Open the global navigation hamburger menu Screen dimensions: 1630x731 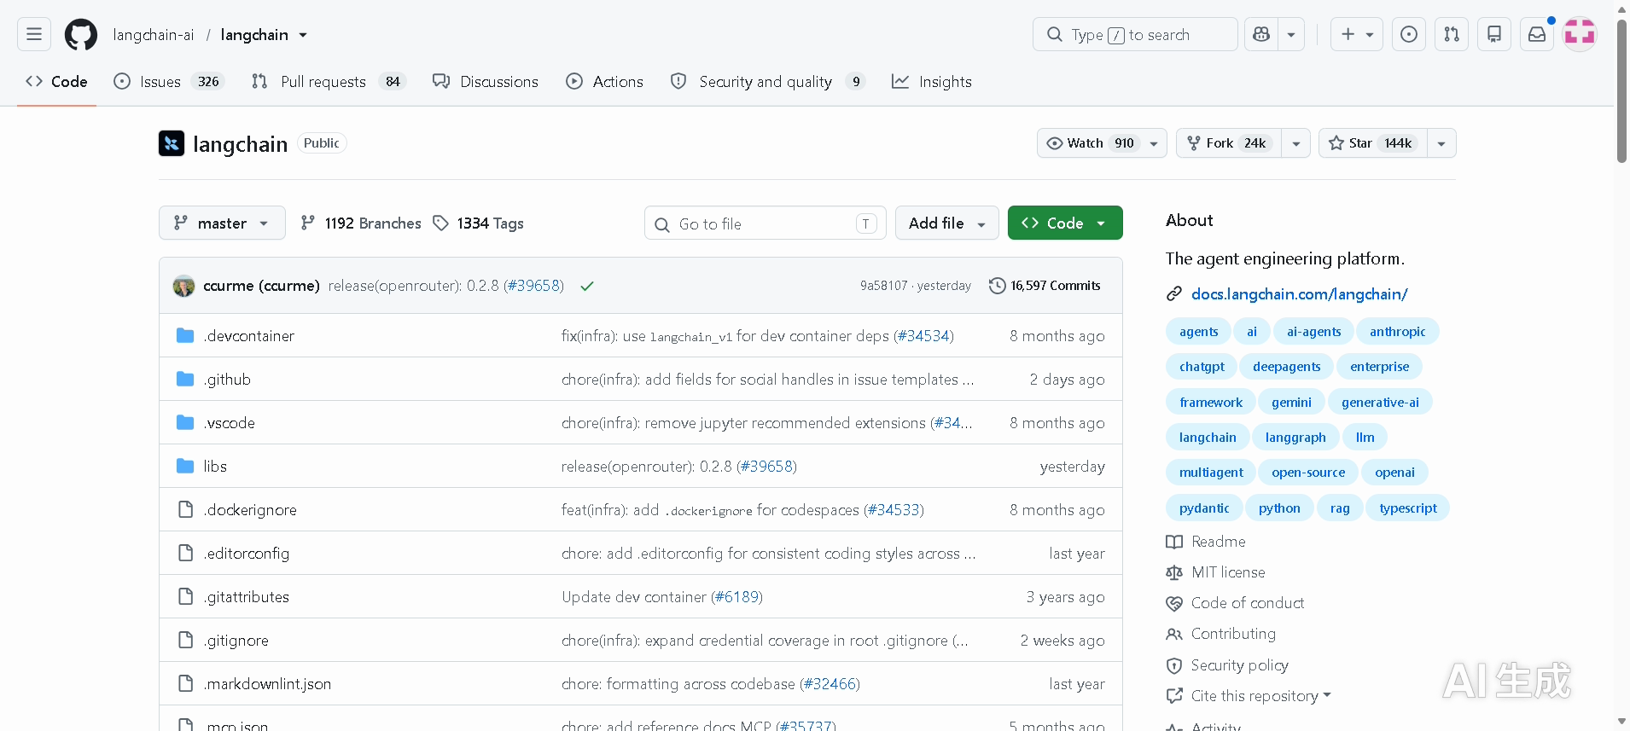click(34, 34)
